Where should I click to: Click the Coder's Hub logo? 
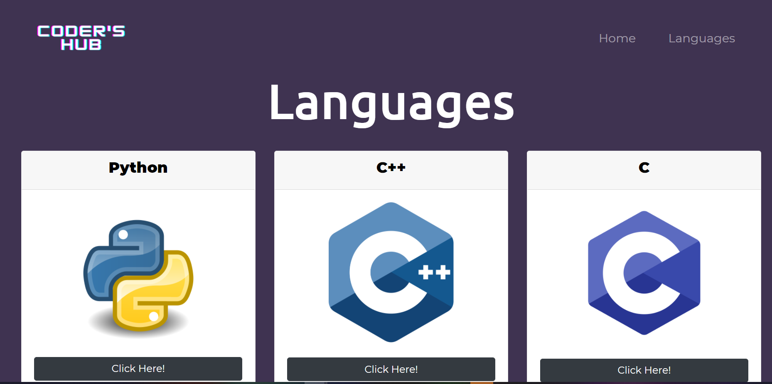[x=81, y=38]
